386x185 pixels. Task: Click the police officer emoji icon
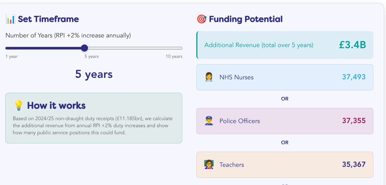209,121
